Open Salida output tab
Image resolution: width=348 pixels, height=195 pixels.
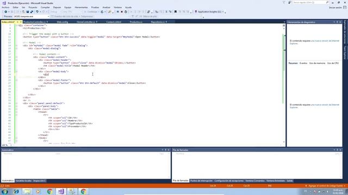pos(290,181)
